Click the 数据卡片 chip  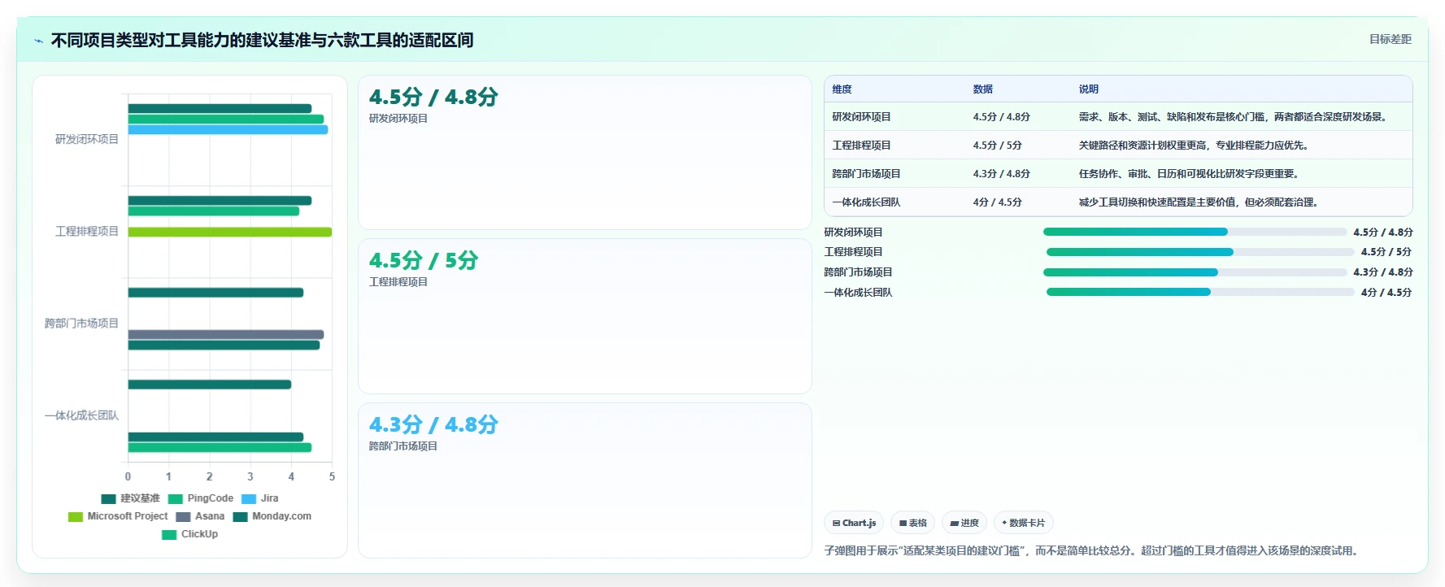click(x=1024, y=523)
